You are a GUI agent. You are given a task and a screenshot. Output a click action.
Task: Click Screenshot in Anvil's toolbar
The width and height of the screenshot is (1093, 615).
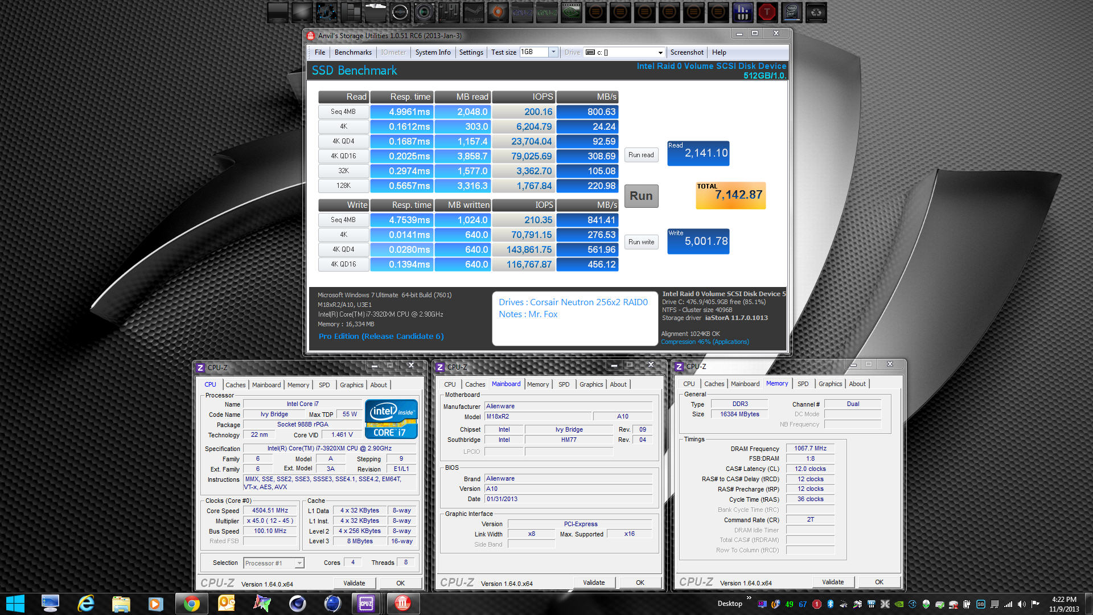687,52
